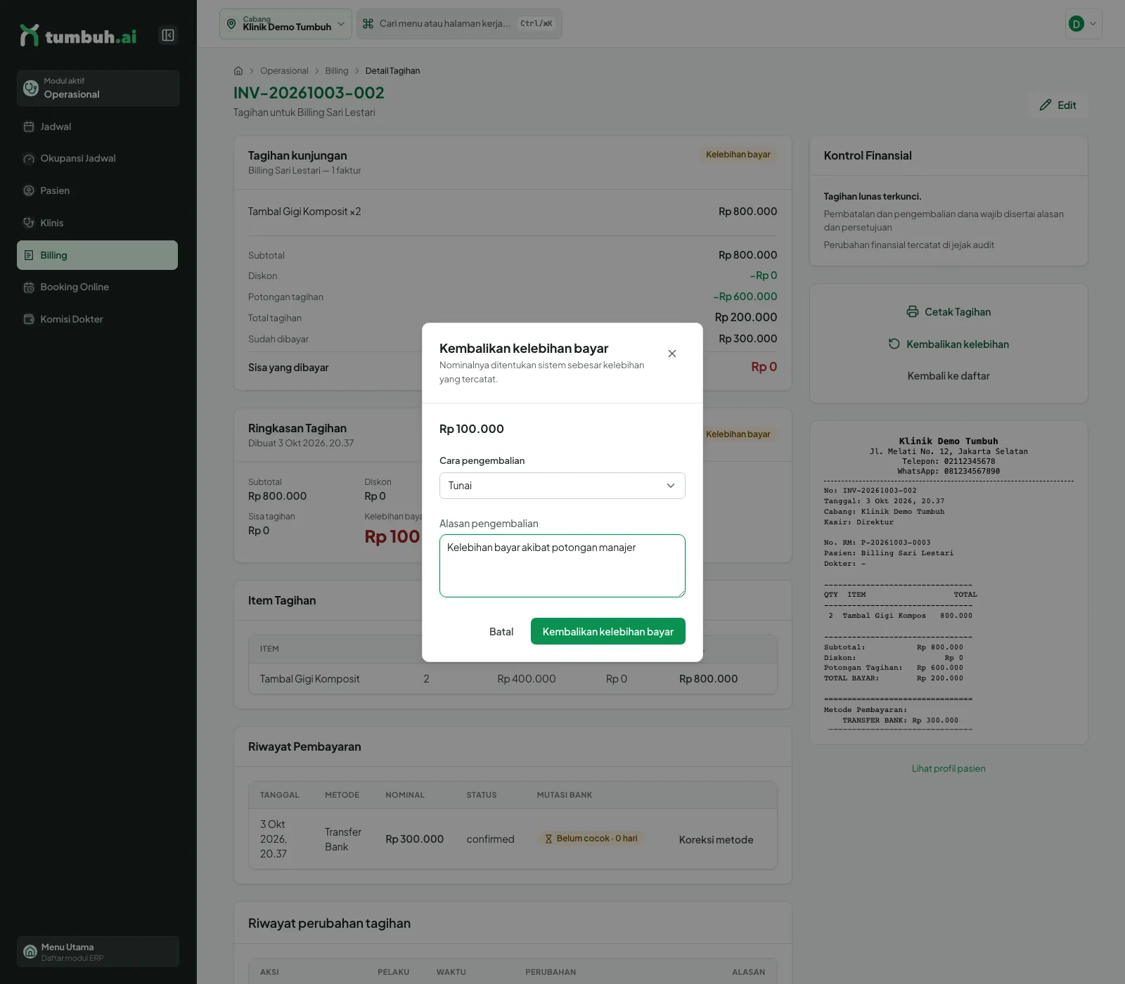
Task: Click Kembalikan kelebihan in the side panel
Action: coord(949,344)
